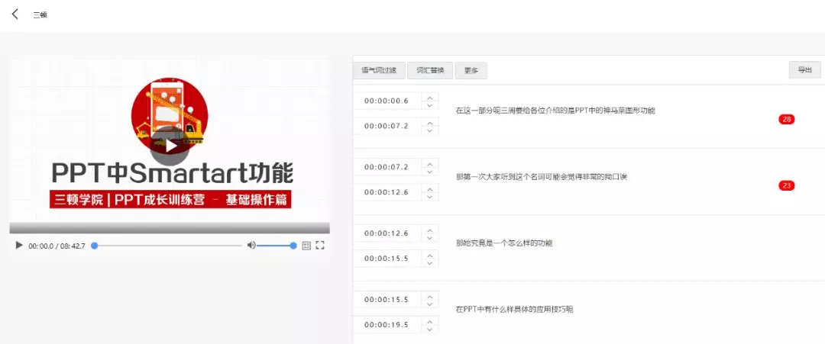Increase end time 00:00:15.5 of 那她究竟 line
Screen dimensions: 825x344
tap(430, 255)
